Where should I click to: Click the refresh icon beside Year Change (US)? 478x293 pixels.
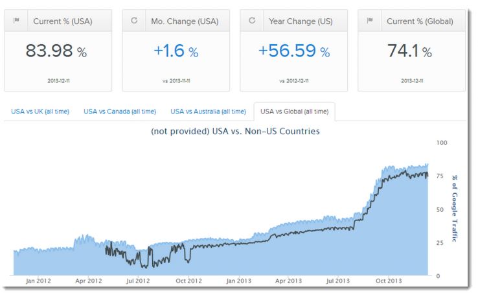coord(252,21)
